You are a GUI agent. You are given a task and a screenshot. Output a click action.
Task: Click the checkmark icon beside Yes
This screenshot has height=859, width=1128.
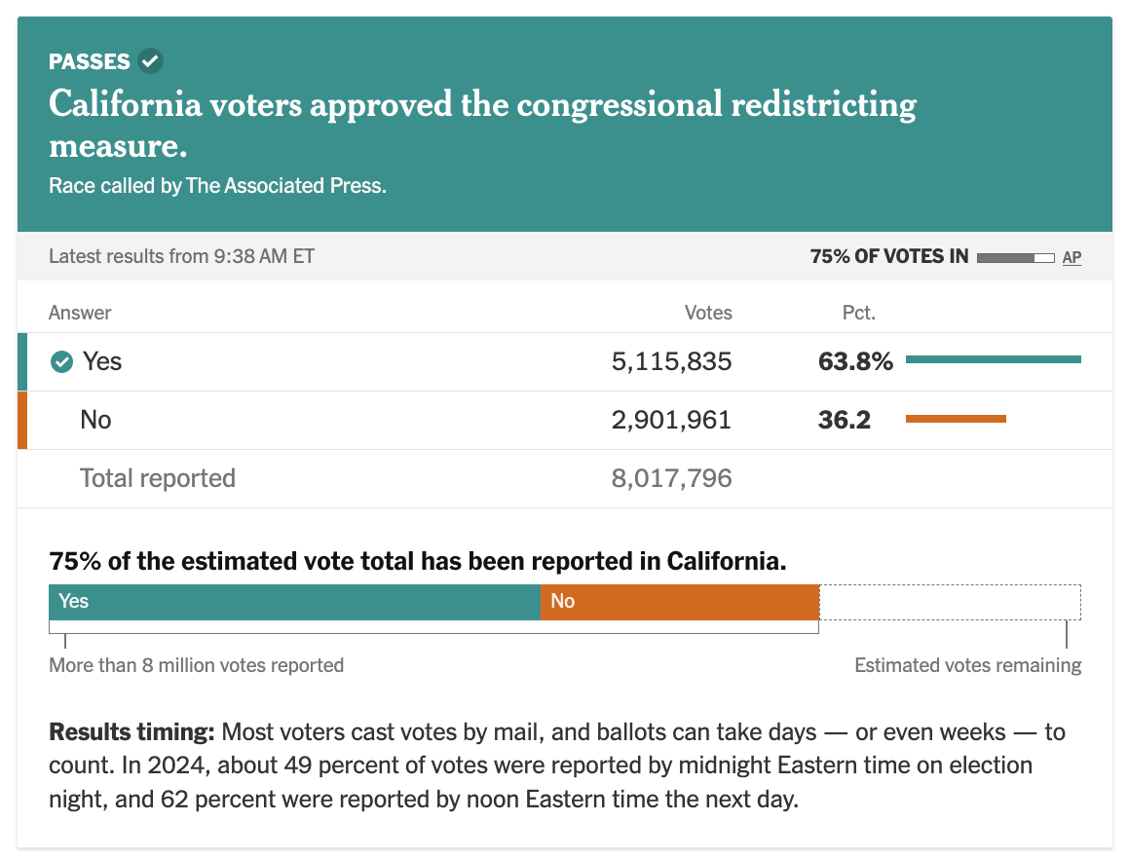(61, 362)
